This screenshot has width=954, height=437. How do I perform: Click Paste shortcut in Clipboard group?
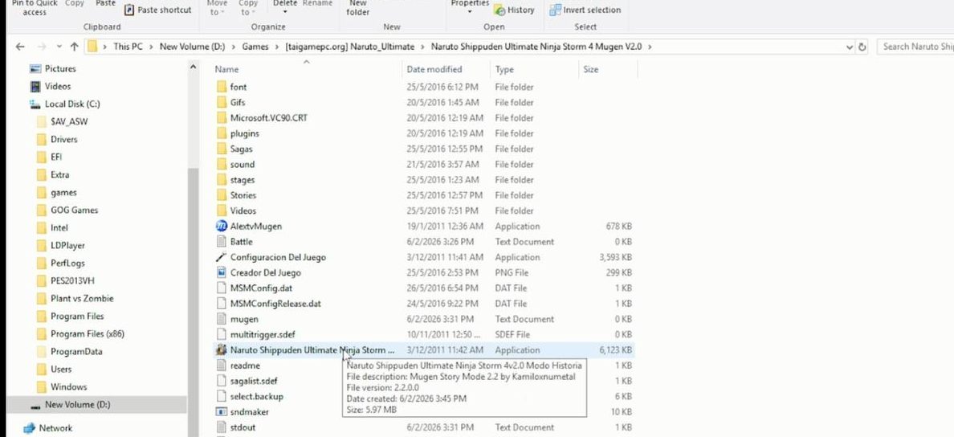pyautogui.click(x=158, y=10)
